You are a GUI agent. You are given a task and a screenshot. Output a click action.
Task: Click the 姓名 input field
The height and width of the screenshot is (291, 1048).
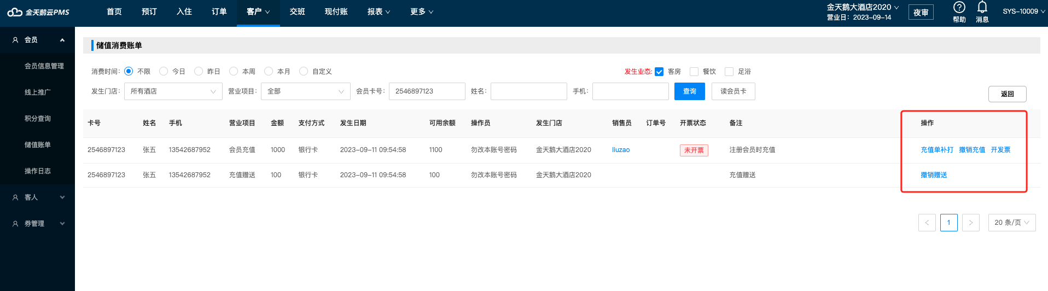tap(529, 91)
